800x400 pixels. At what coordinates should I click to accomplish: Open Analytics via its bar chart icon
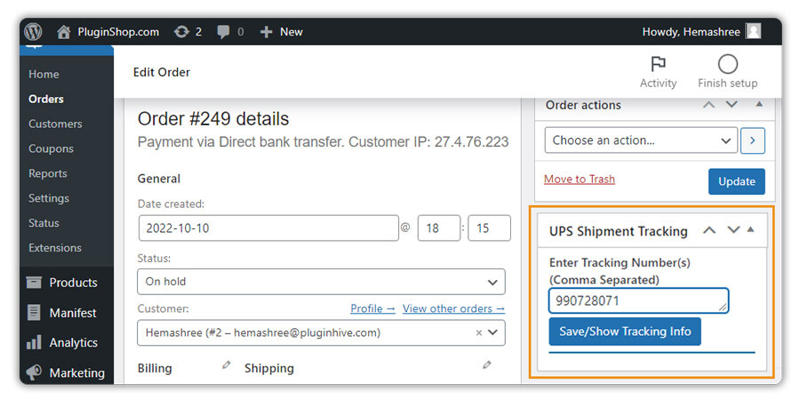34,342
